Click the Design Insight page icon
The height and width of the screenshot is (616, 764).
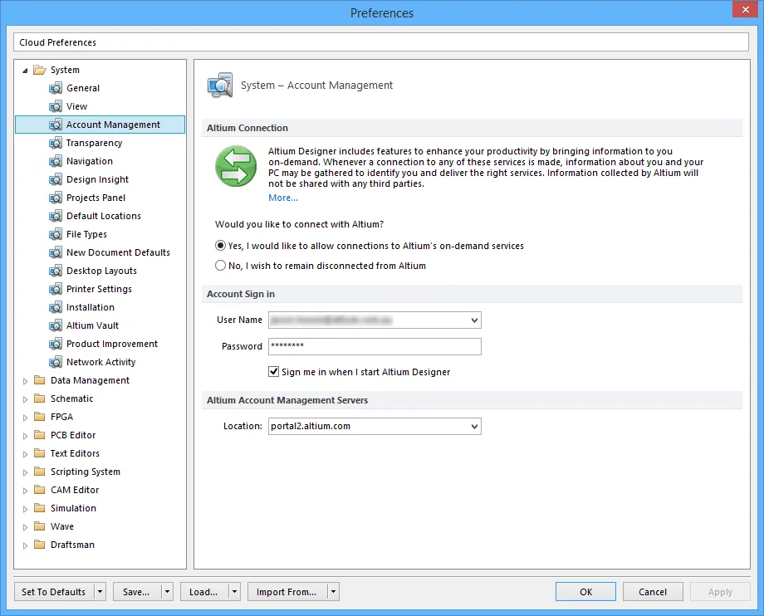(56, 179)
